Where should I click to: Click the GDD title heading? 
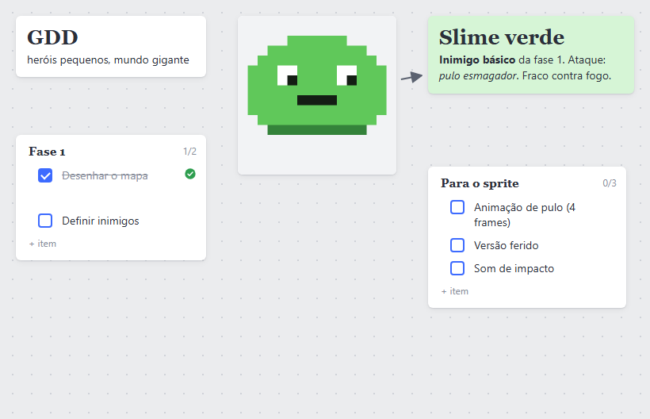[52, 38]
